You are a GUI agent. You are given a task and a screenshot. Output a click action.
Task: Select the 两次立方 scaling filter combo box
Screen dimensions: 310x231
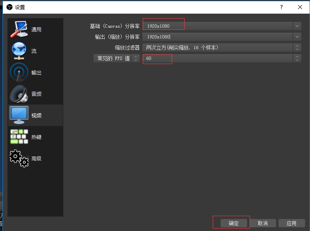(x=222, y=48)
